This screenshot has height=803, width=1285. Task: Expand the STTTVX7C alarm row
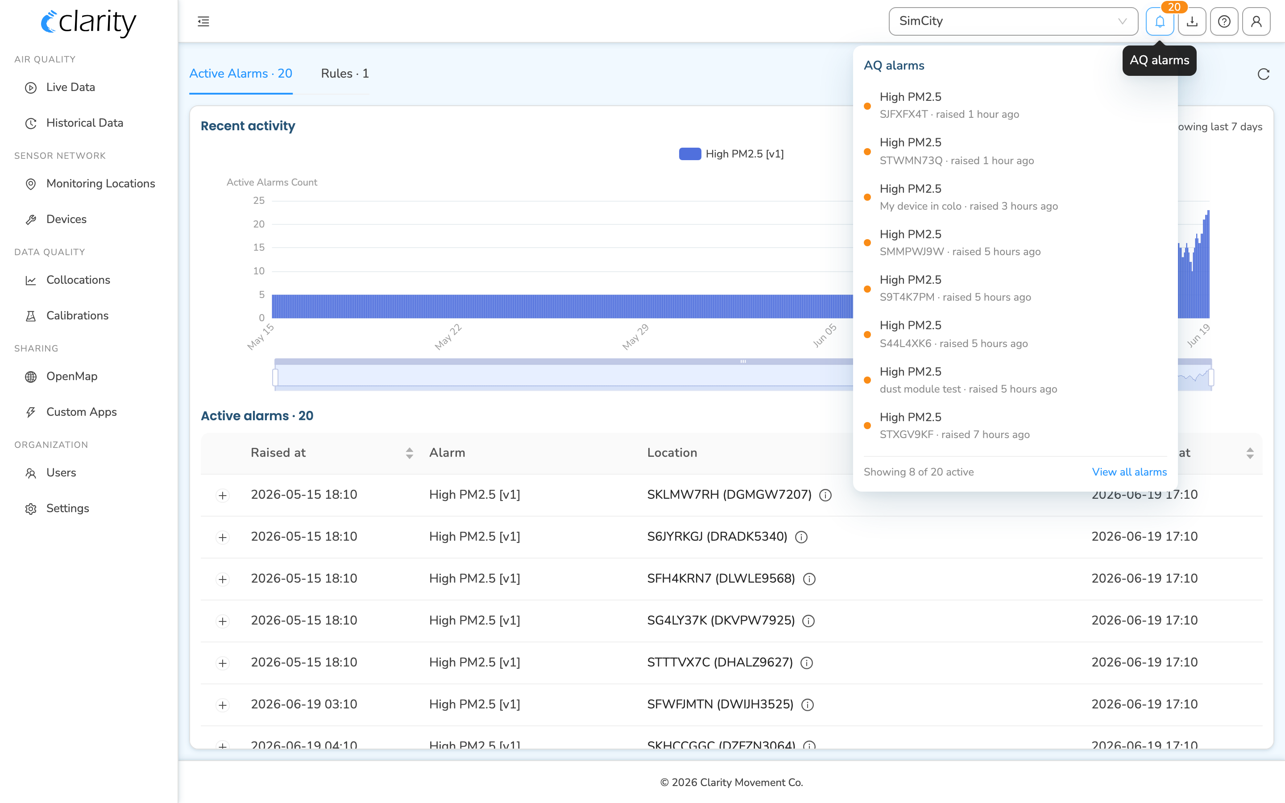click(x=223, y=663)
